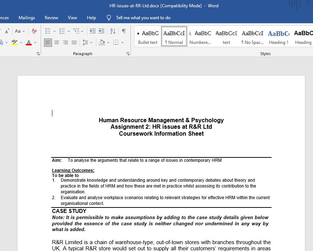This screenshot has height=251, width=313.
Task: Click the 'Evaluate and analyse workplace scenarios' list item
Action: coord(165,201)
